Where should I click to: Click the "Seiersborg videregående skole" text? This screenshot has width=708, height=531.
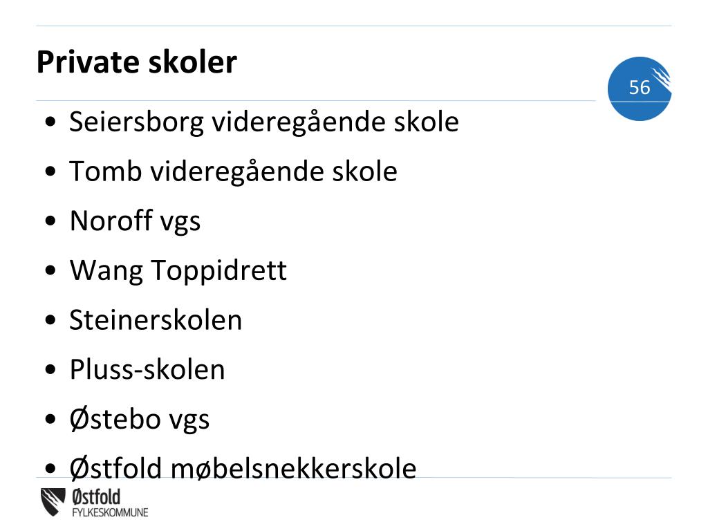(x=263, y=122)
